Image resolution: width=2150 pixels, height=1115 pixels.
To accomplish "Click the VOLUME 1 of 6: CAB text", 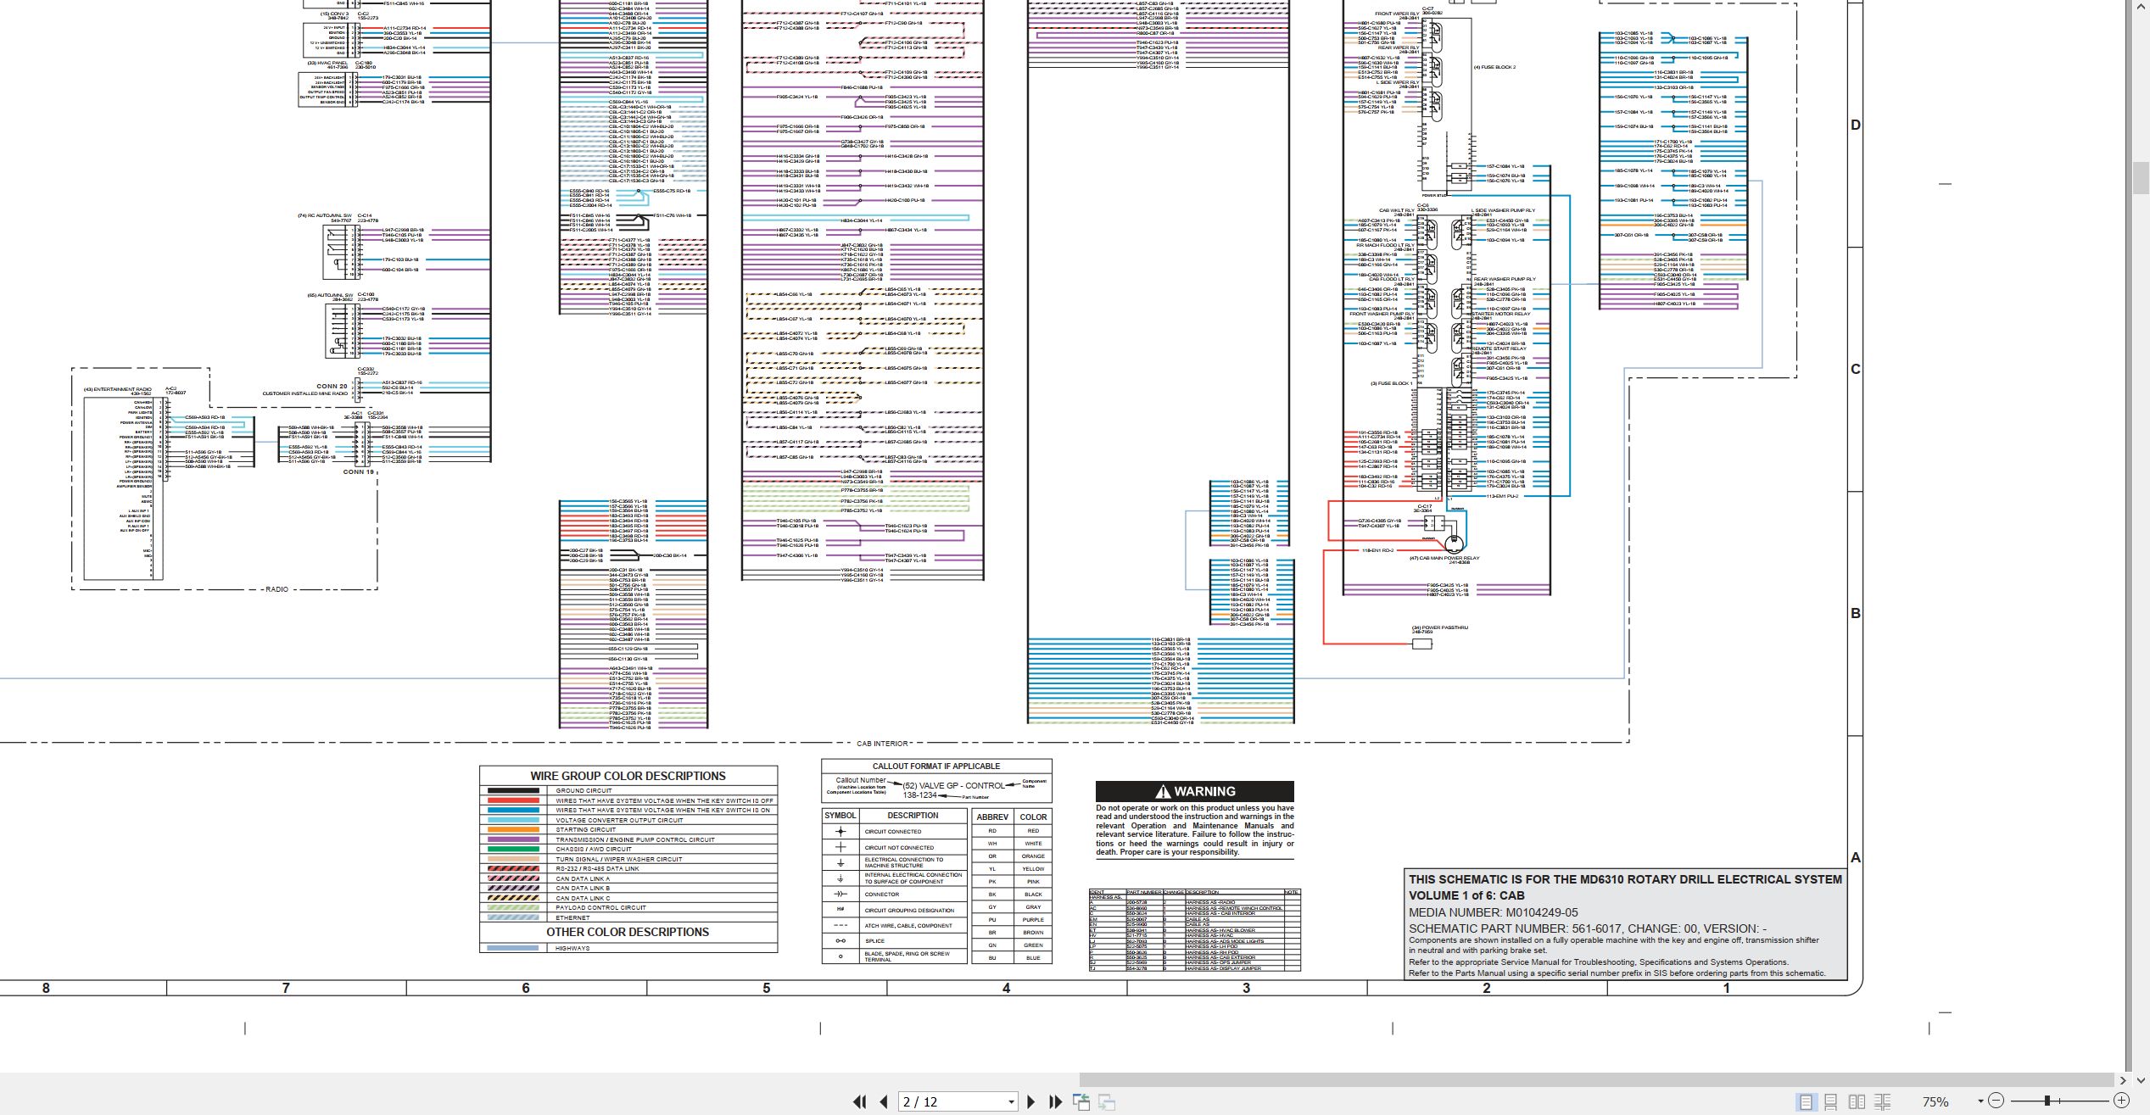I will click(x=1466, y=895).
